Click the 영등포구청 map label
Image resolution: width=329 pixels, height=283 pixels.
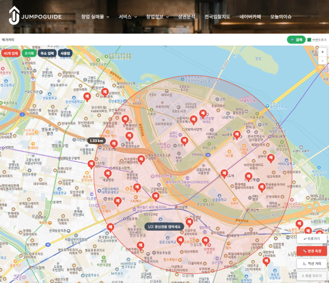[x=60, y=146]
